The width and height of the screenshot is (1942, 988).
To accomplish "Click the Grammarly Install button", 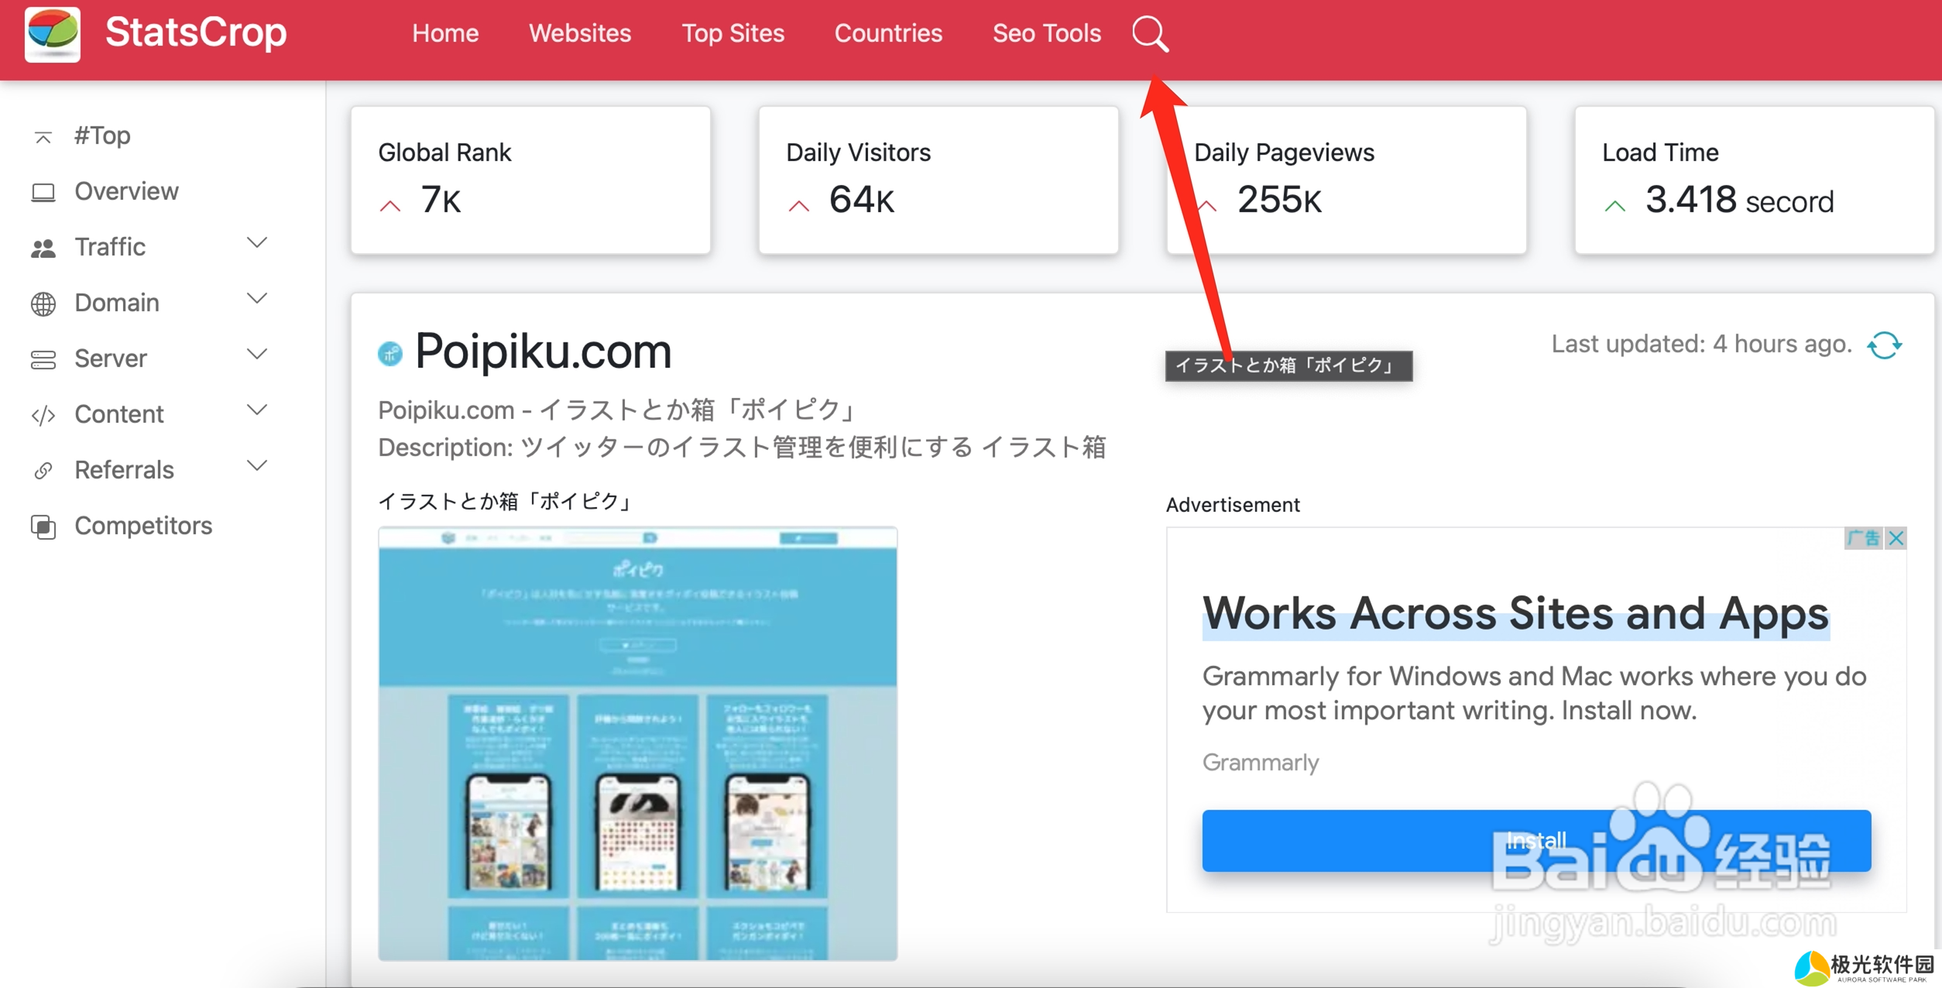I will click(x=1536, y=839).
